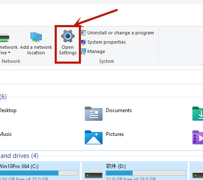The width and height of the screenshot is (203, 180).
Task: Collapse the folders (6) group header
Action: [3, 97]
